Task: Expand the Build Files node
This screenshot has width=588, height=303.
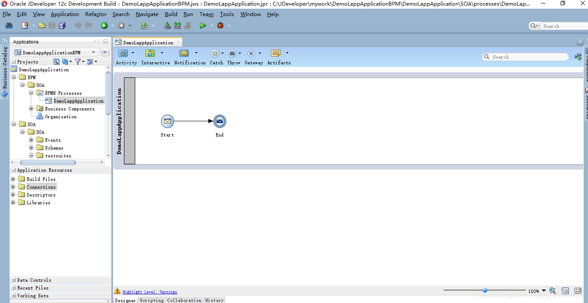Action: [x=13, y=179]
